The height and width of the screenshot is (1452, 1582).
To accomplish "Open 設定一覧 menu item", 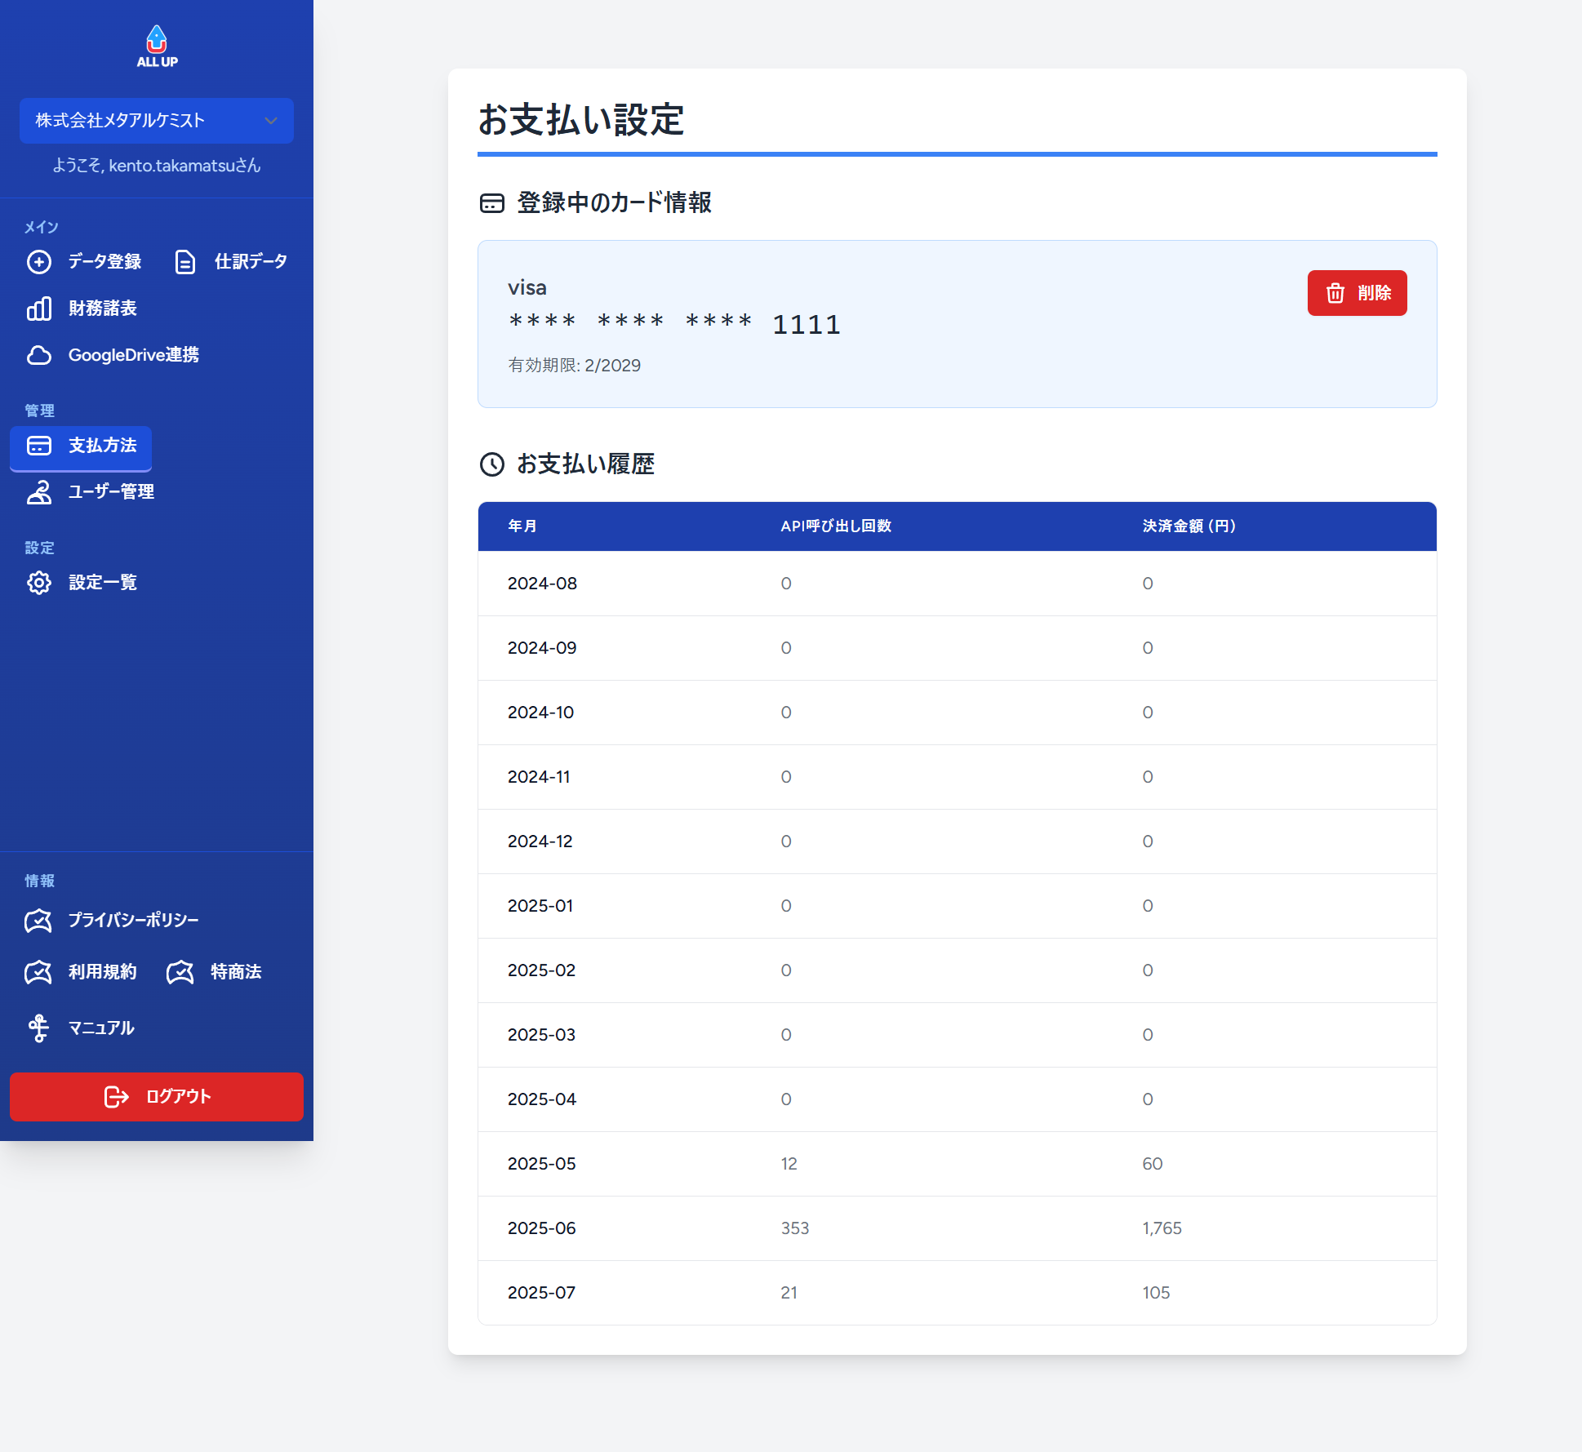I will pyautogui.click(x=82, y=583).
